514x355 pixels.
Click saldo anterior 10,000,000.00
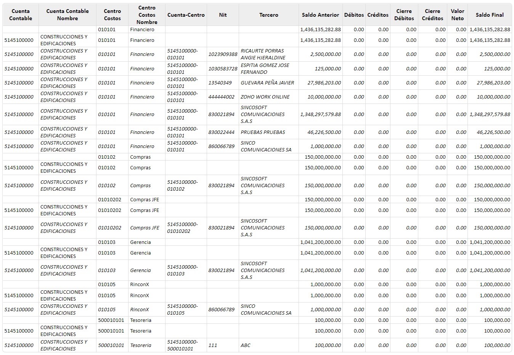coord(324,97)
